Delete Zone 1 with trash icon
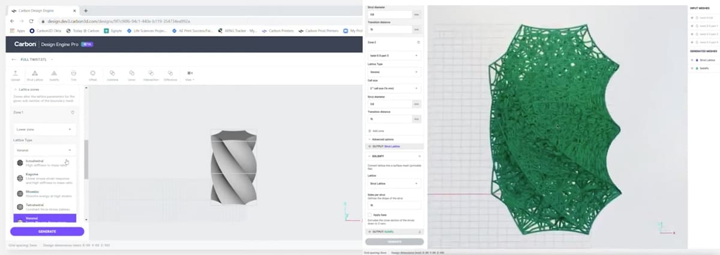The image size is (720, 255). click(x=73, y=112)
